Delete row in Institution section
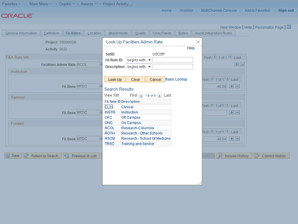 (237, 86)
